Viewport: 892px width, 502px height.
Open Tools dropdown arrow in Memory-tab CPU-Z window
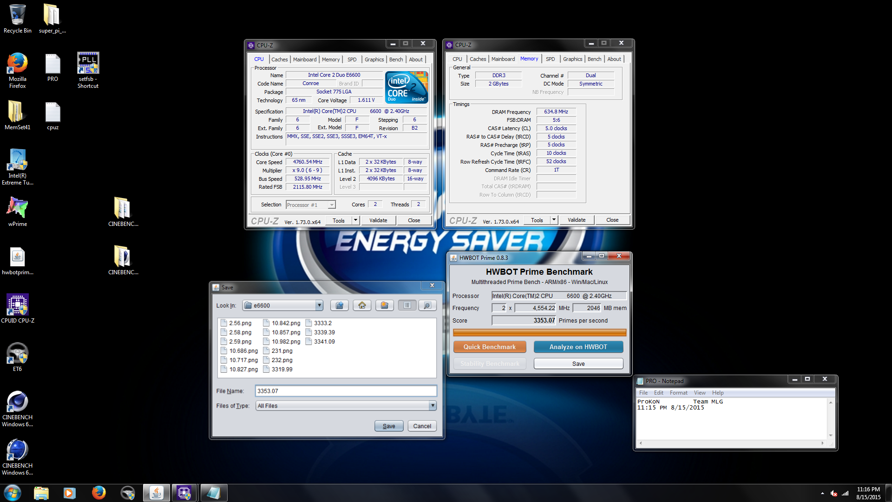click(554, 220)
